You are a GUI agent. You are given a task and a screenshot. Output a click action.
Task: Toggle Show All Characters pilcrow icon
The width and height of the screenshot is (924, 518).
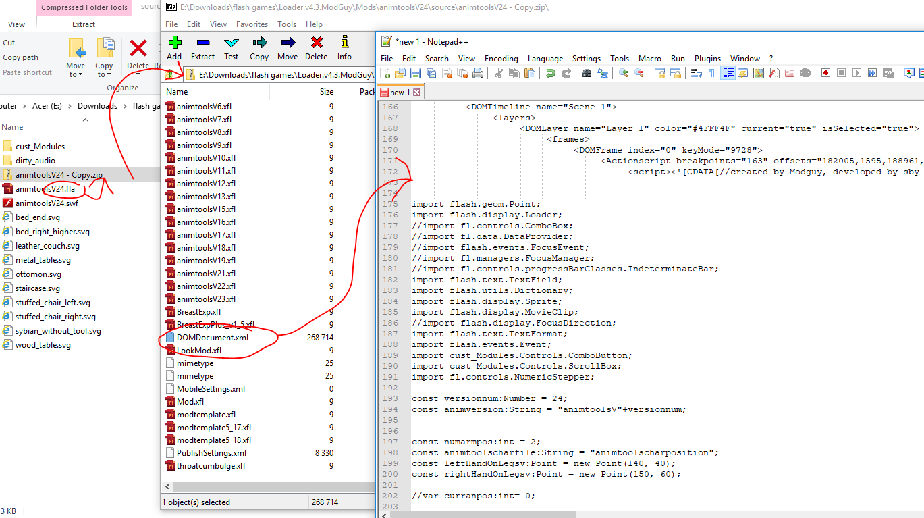click(x=711, y=73)
